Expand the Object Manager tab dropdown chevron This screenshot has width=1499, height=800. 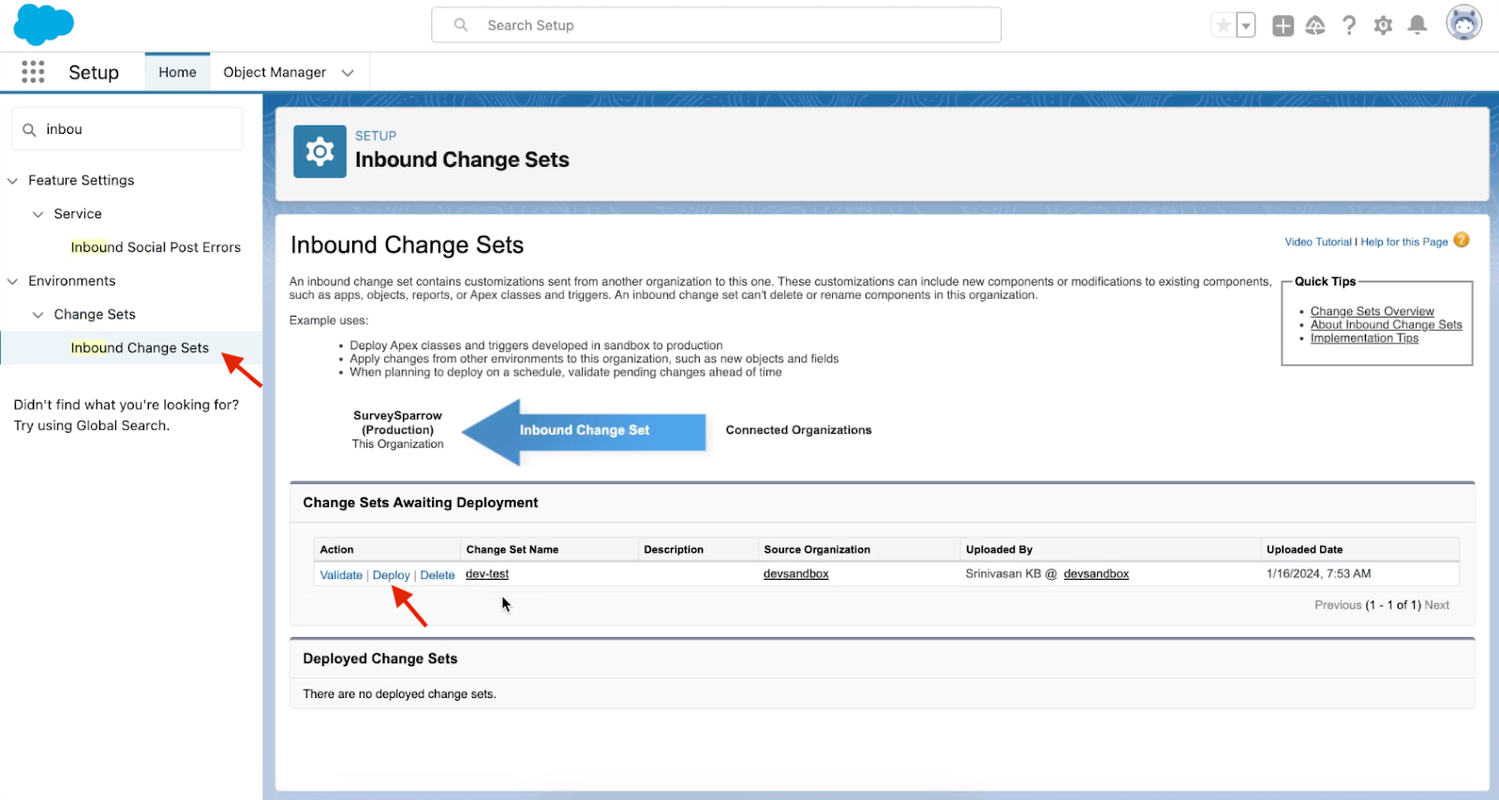coord(348,73)
